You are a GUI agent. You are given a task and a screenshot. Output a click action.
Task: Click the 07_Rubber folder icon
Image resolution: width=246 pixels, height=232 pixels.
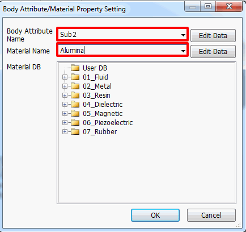75,131
